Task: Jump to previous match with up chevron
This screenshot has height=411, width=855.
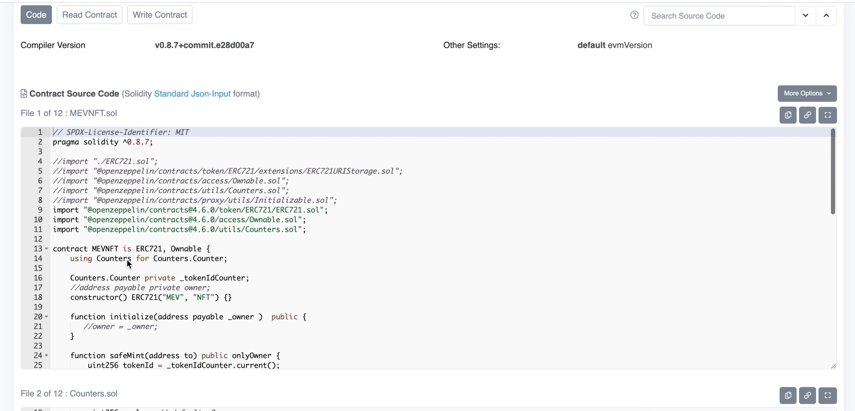Action: (x=826, y=15)
